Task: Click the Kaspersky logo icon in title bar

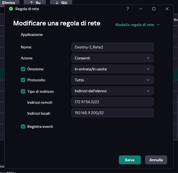Action: (x=11, y=9)
